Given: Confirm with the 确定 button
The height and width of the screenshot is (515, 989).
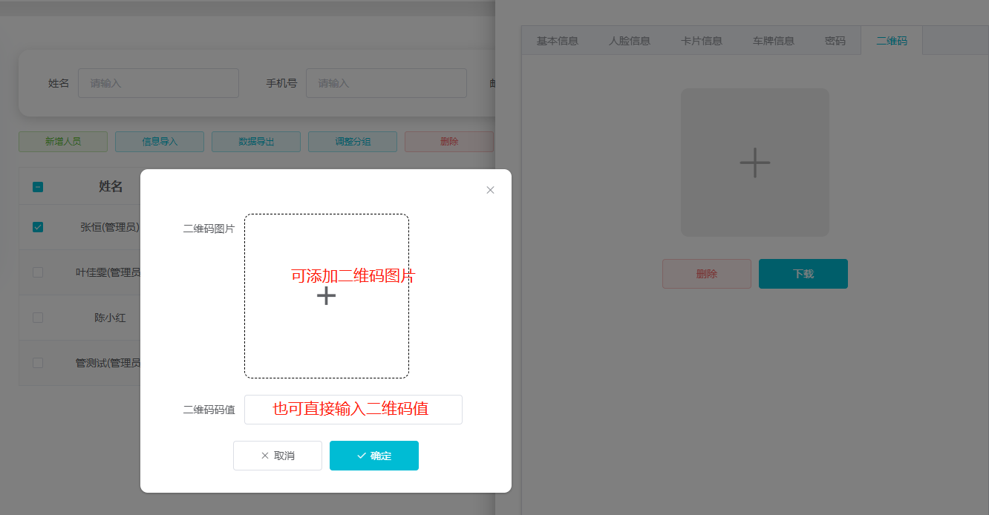Looking at the screenshot, I should click(x=374, y=456).
